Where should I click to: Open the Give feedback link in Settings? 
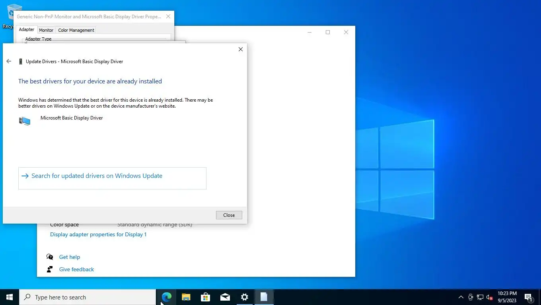[x=76, y=269]
